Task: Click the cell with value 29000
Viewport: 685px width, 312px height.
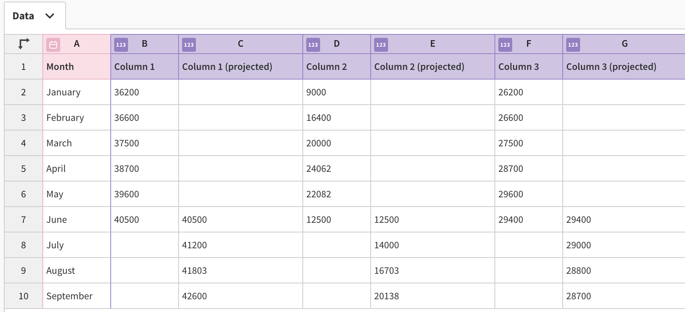Action: click(x=624, y=245)
